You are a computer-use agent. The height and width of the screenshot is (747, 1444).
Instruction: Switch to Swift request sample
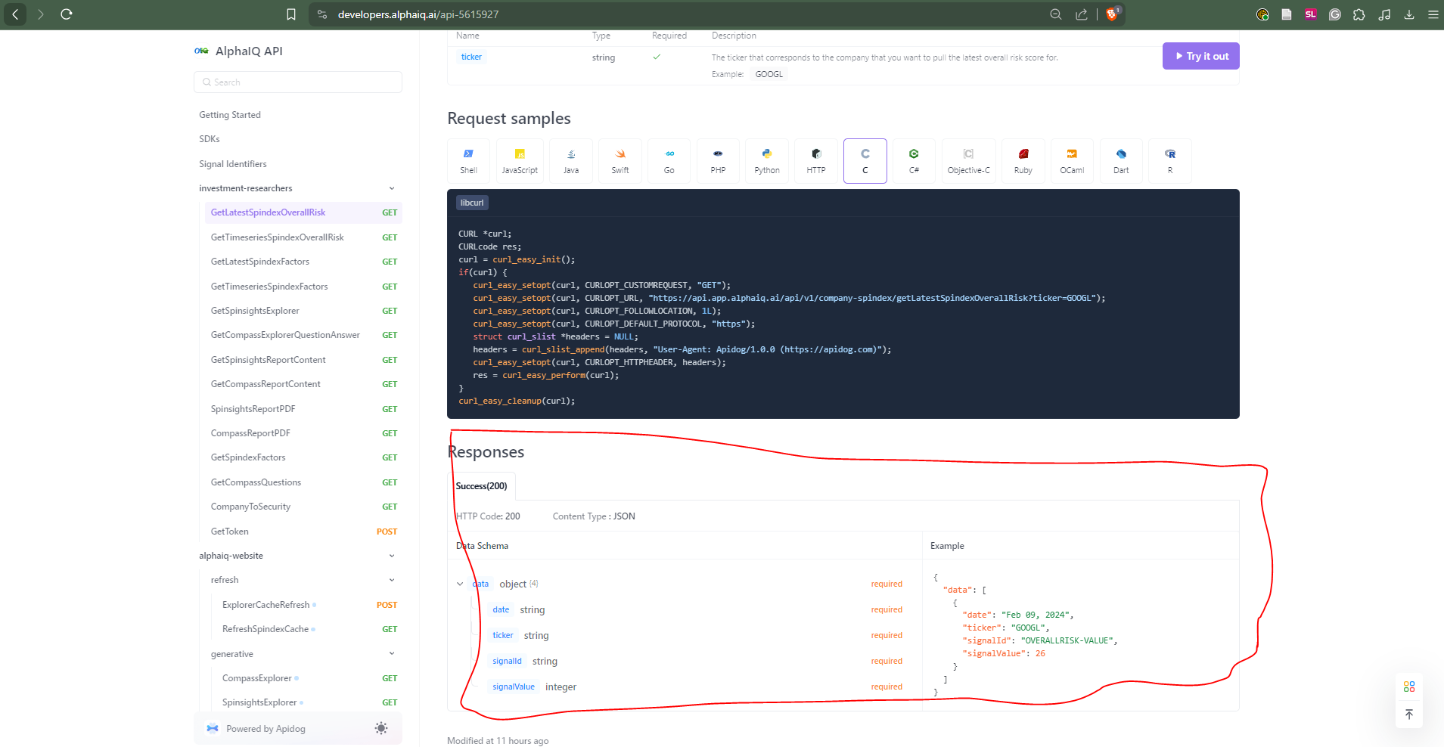click(x=620, y=160)
